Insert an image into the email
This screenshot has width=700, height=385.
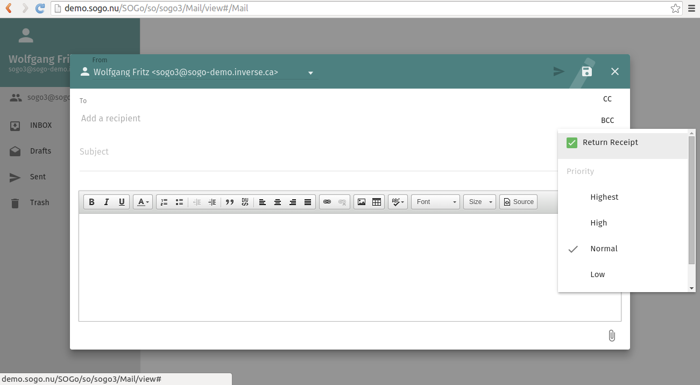[362, 202]
